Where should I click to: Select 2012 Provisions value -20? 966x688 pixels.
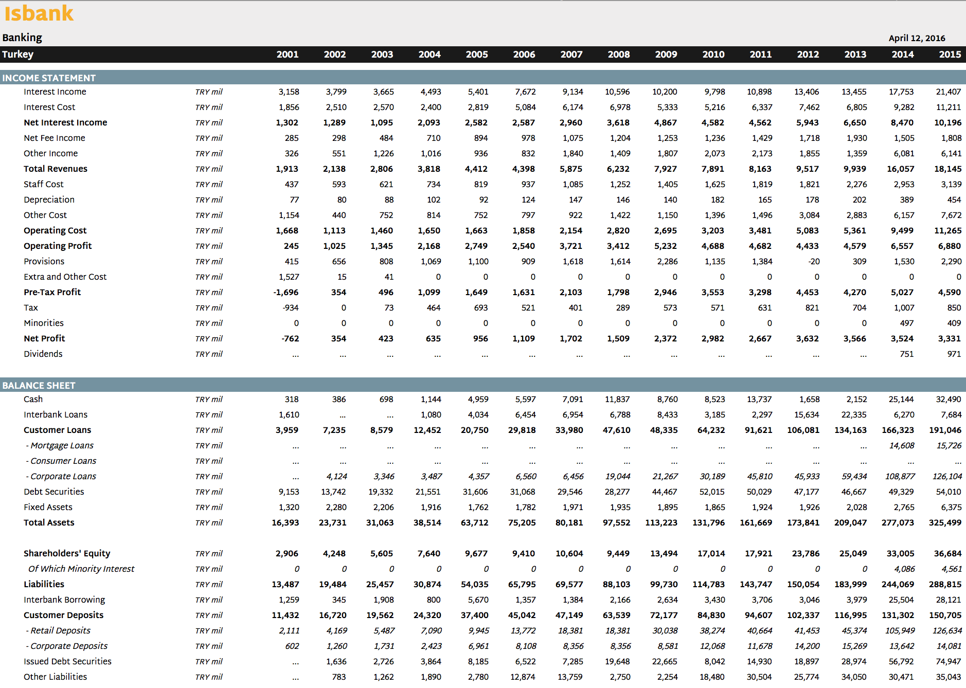tap(814, 261)
